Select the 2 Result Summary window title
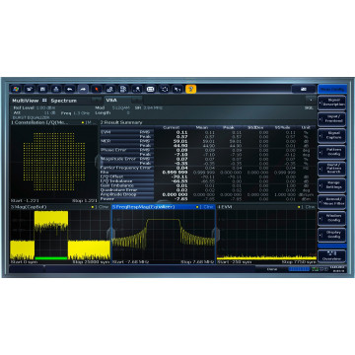This screenshot has width=355, height=355. [121, 122]
